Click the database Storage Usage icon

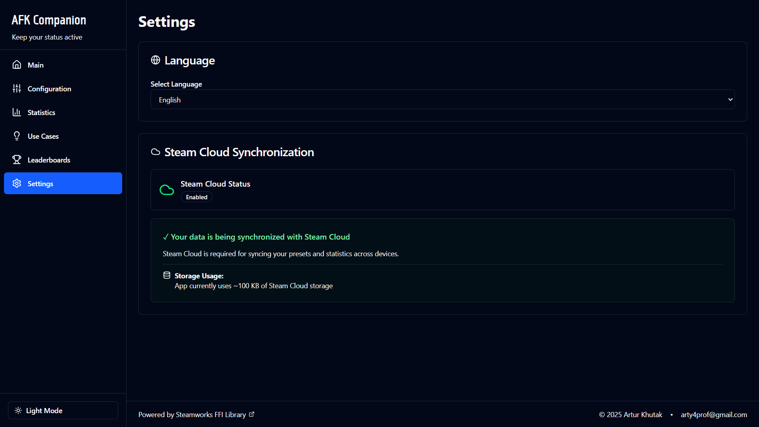(x=167, y=276)
